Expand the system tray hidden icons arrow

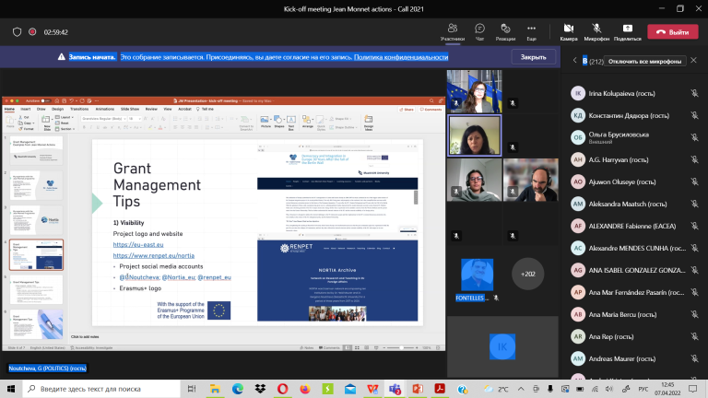click(x=521, y=389)
